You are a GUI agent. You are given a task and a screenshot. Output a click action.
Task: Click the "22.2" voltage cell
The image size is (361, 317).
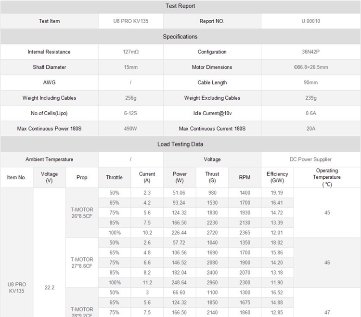(x=50, y=288)
